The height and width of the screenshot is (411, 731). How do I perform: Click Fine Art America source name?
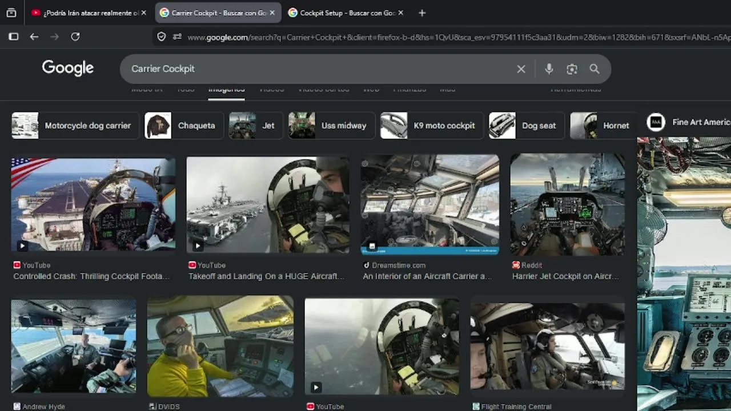(701, 122)
